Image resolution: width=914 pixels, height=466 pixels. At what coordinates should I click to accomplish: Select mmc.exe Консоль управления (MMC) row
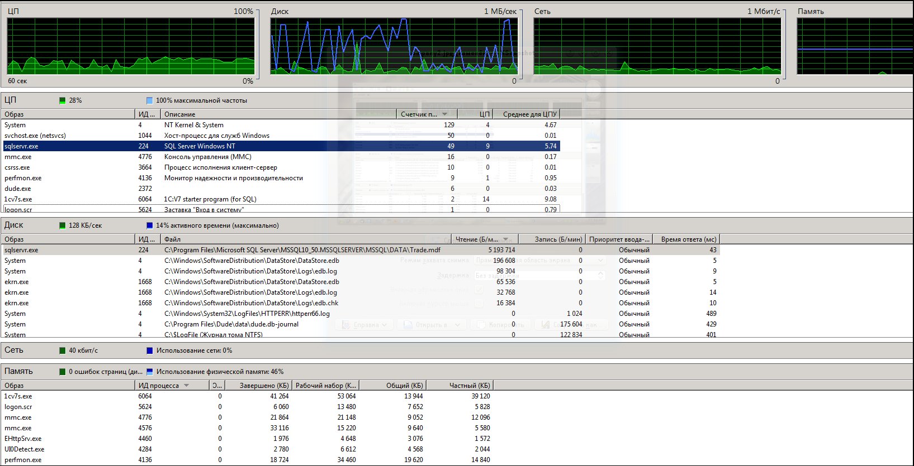pyautogui.click(x=281, y=157)
